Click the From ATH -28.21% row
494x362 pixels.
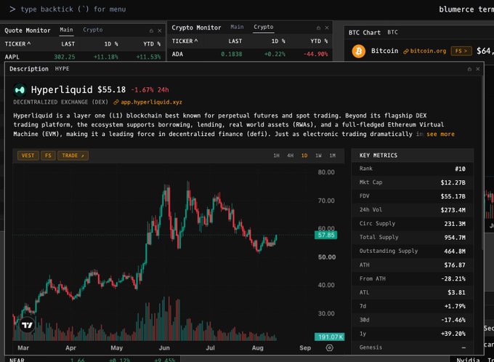click(413, 278)
